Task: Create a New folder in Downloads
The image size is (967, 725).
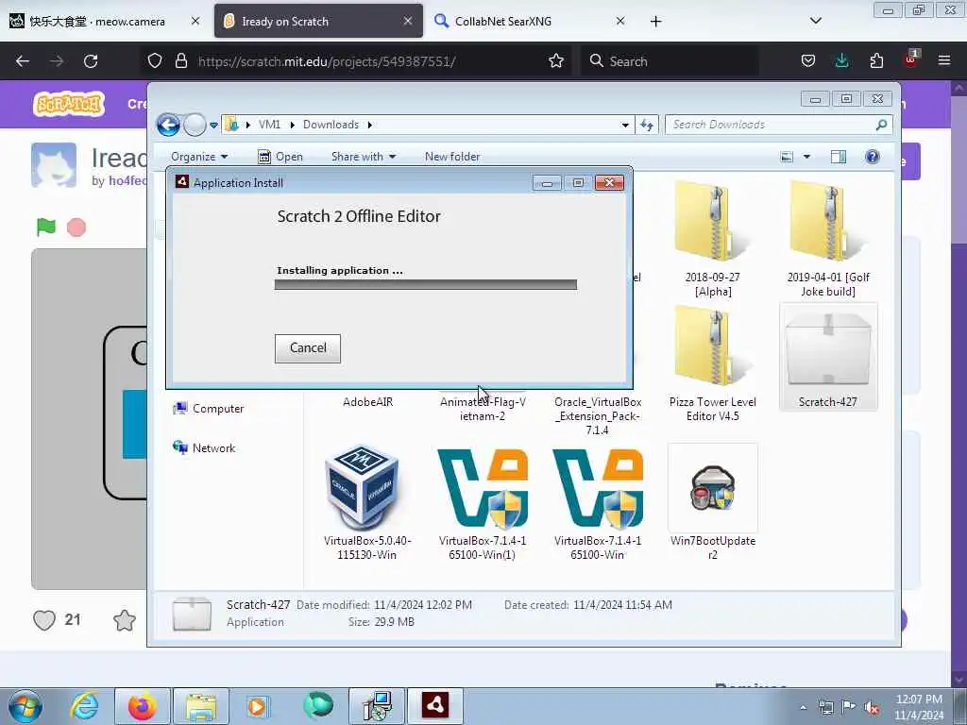Action: 452,157
